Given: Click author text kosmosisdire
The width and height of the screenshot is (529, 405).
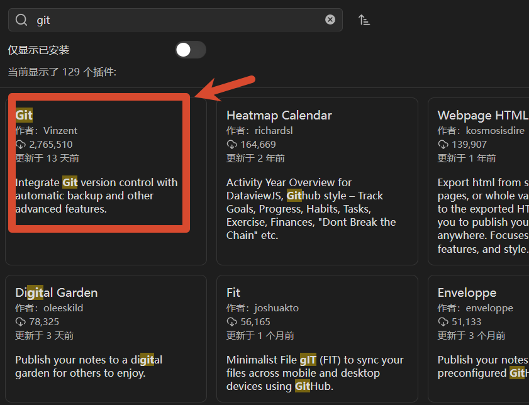Looking at the screenshot, I should click(x=495, y=131).
